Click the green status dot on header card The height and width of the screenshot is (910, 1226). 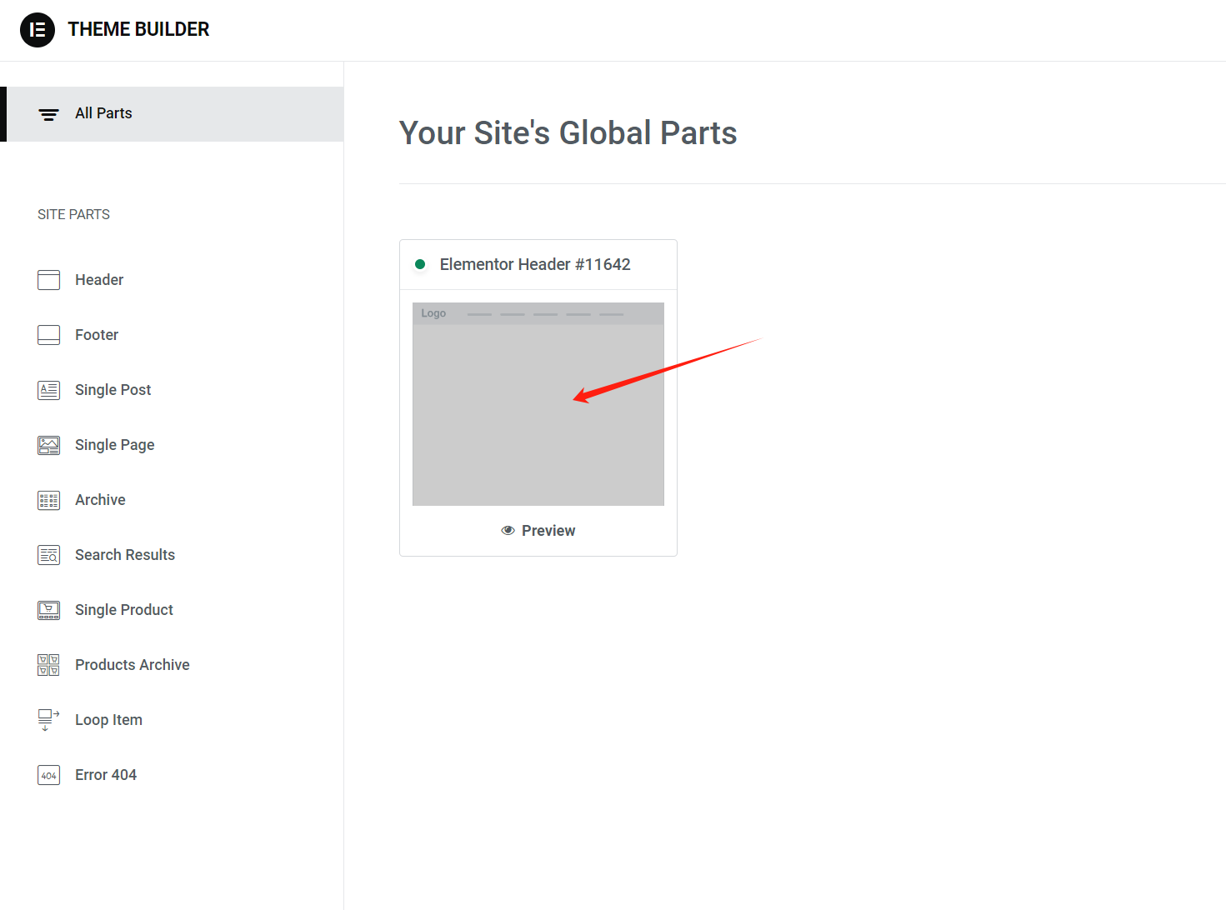pos(422,263)
